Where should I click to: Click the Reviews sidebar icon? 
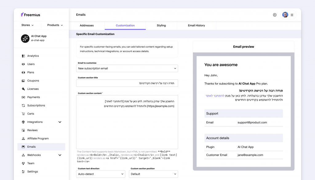[23, 130]
